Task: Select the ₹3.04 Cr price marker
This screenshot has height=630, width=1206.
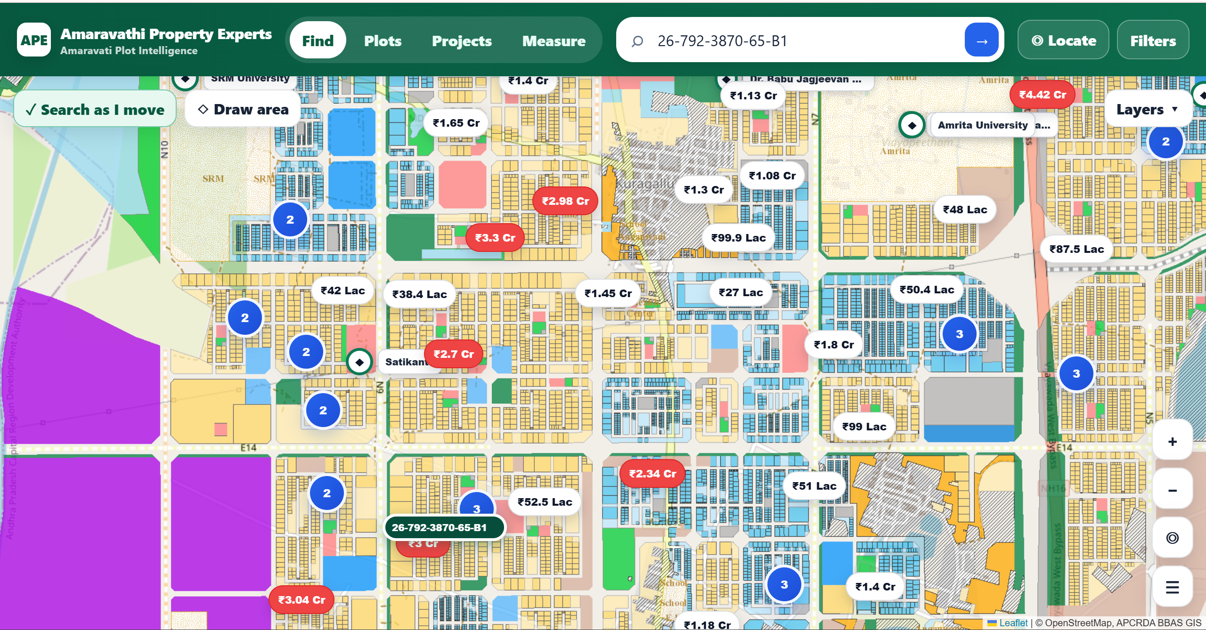Action: 301,600
